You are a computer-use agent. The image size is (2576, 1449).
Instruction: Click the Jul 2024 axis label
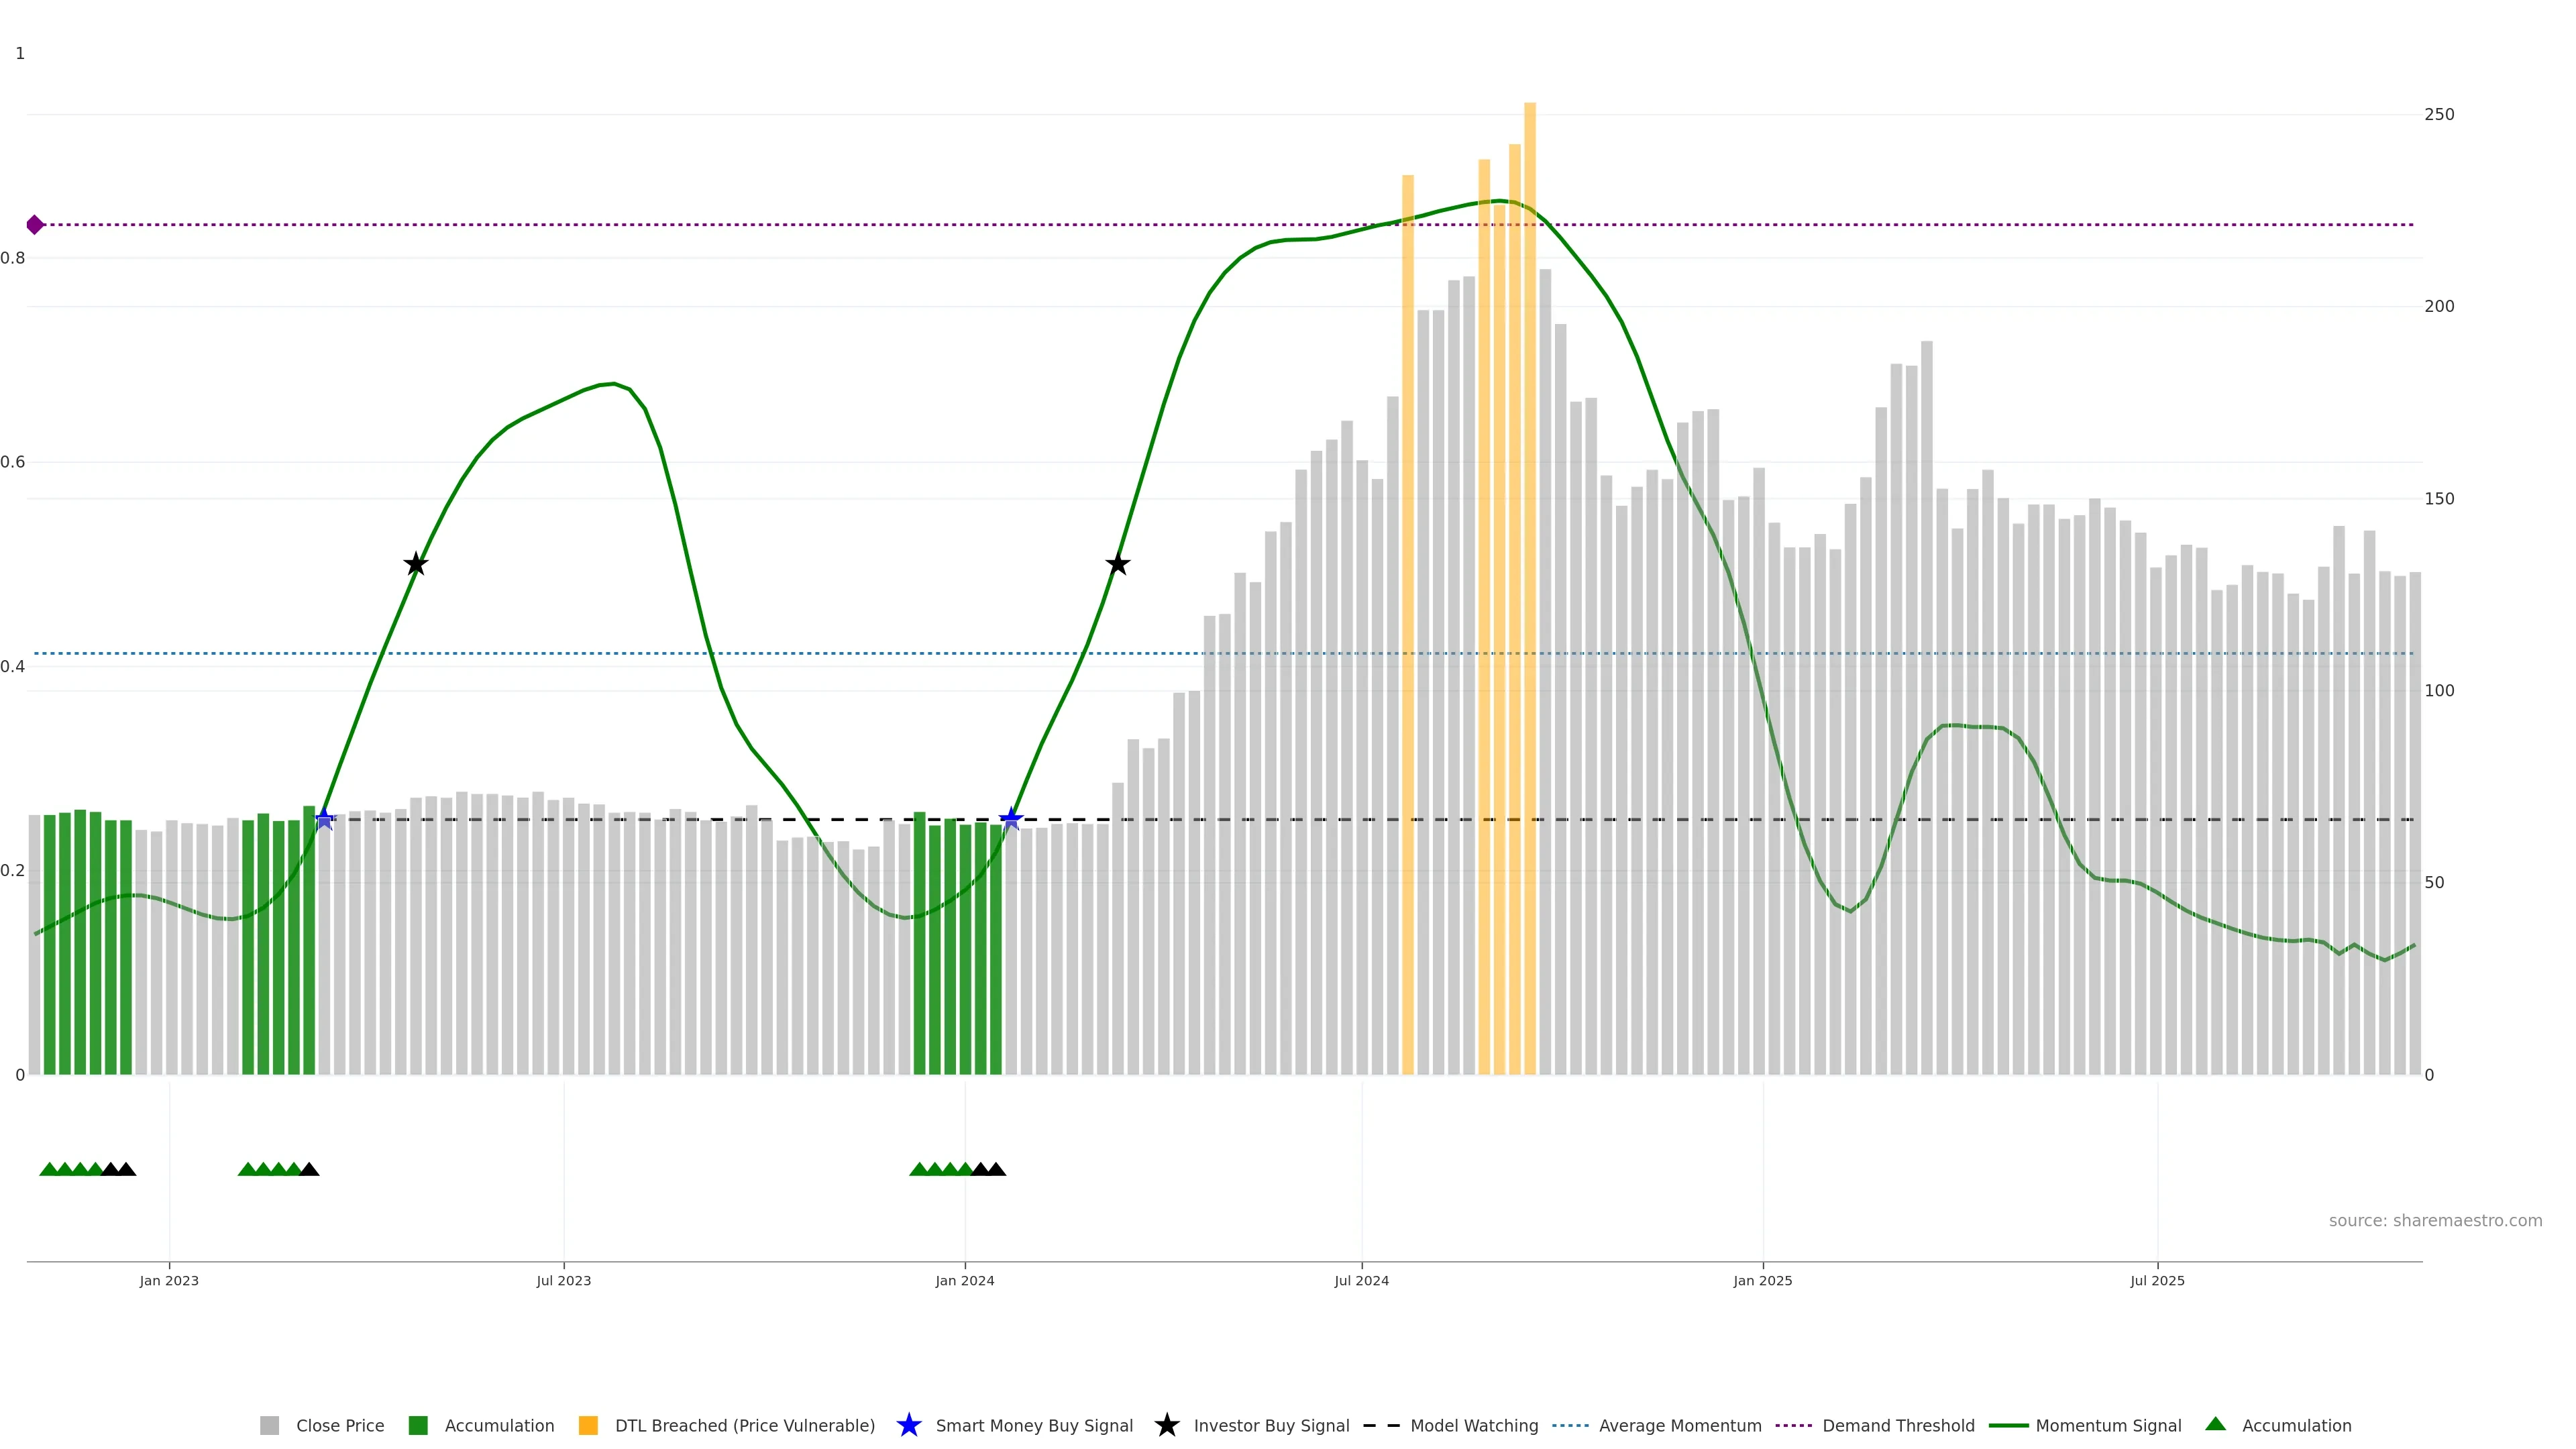(x=1361, y=1281)
